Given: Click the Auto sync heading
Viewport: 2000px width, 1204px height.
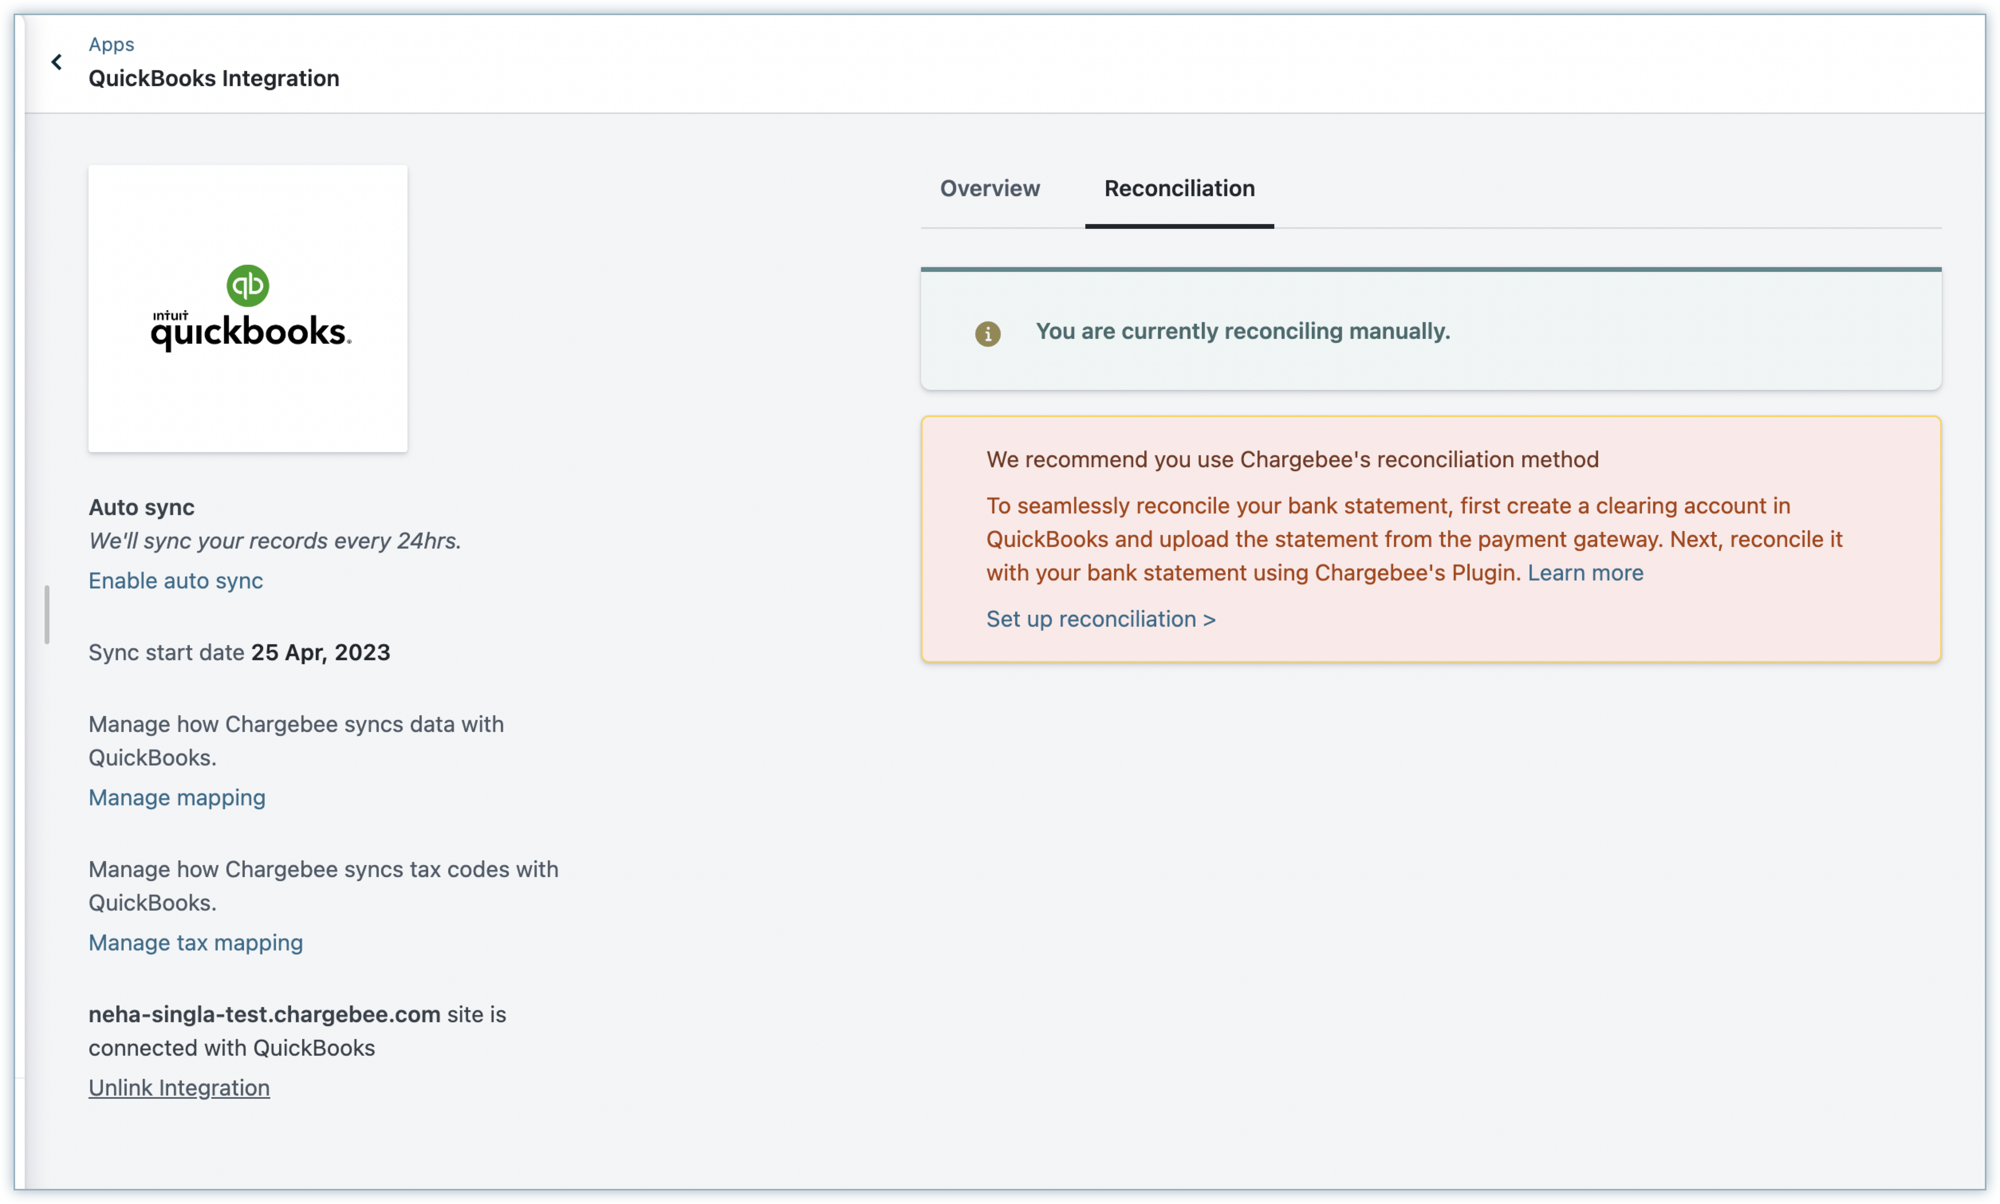Looking at the screenshot, I should [x=141, y=507].
